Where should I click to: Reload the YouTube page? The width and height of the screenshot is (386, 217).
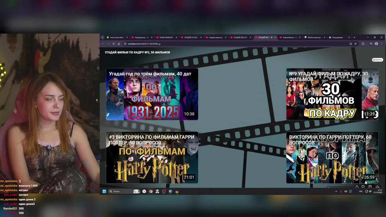(113, 44)
